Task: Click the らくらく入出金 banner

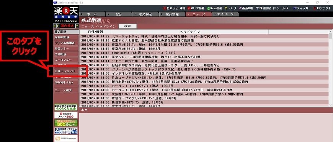Action: click(66, 108)
